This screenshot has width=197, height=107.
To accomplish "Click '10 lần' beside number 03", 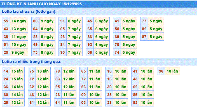I will pos(95,103).
